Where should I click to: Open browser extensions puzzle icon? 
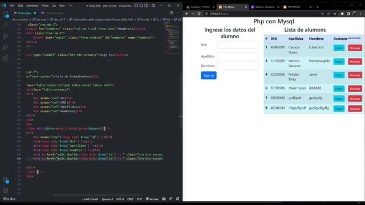342,14
